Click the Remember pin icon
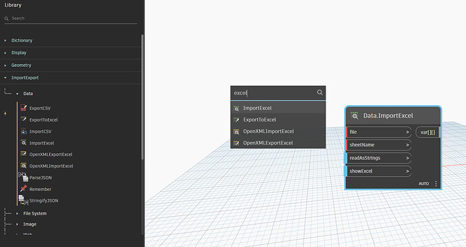 24,188
